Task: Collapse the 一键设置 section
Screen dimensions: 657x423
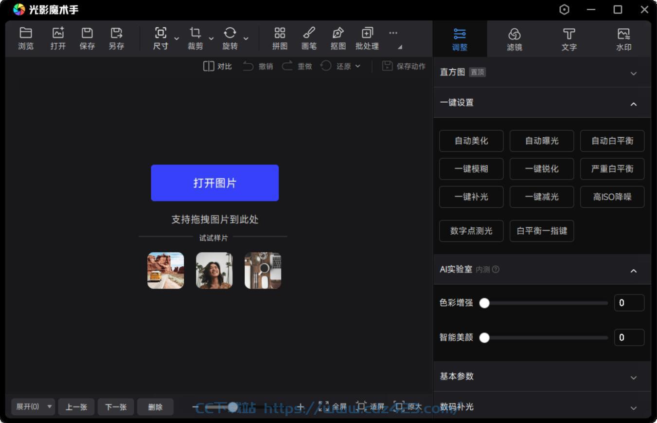Action: coord(633,104)
